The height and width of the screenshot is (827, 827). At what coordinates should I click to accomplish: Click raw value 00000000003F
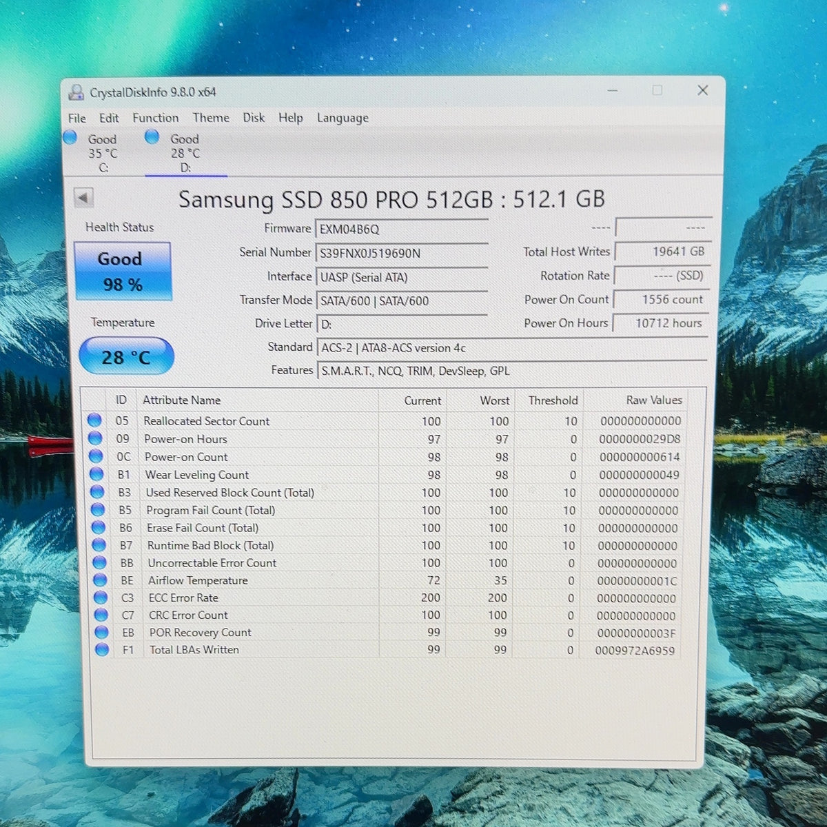636,633
